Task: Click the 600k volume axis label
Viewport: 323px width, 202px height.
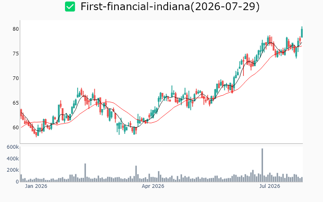Action: [x=13, y=147]
